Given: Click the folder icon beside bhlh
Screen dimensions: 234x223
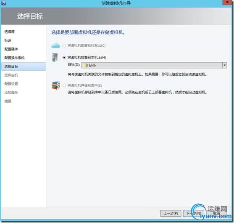Looking at the screenshot, I should tap(85, 65).
